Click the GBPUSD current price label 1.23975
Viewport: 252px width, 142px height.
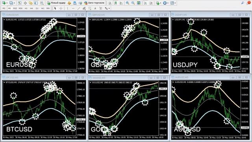pos(164,40)
